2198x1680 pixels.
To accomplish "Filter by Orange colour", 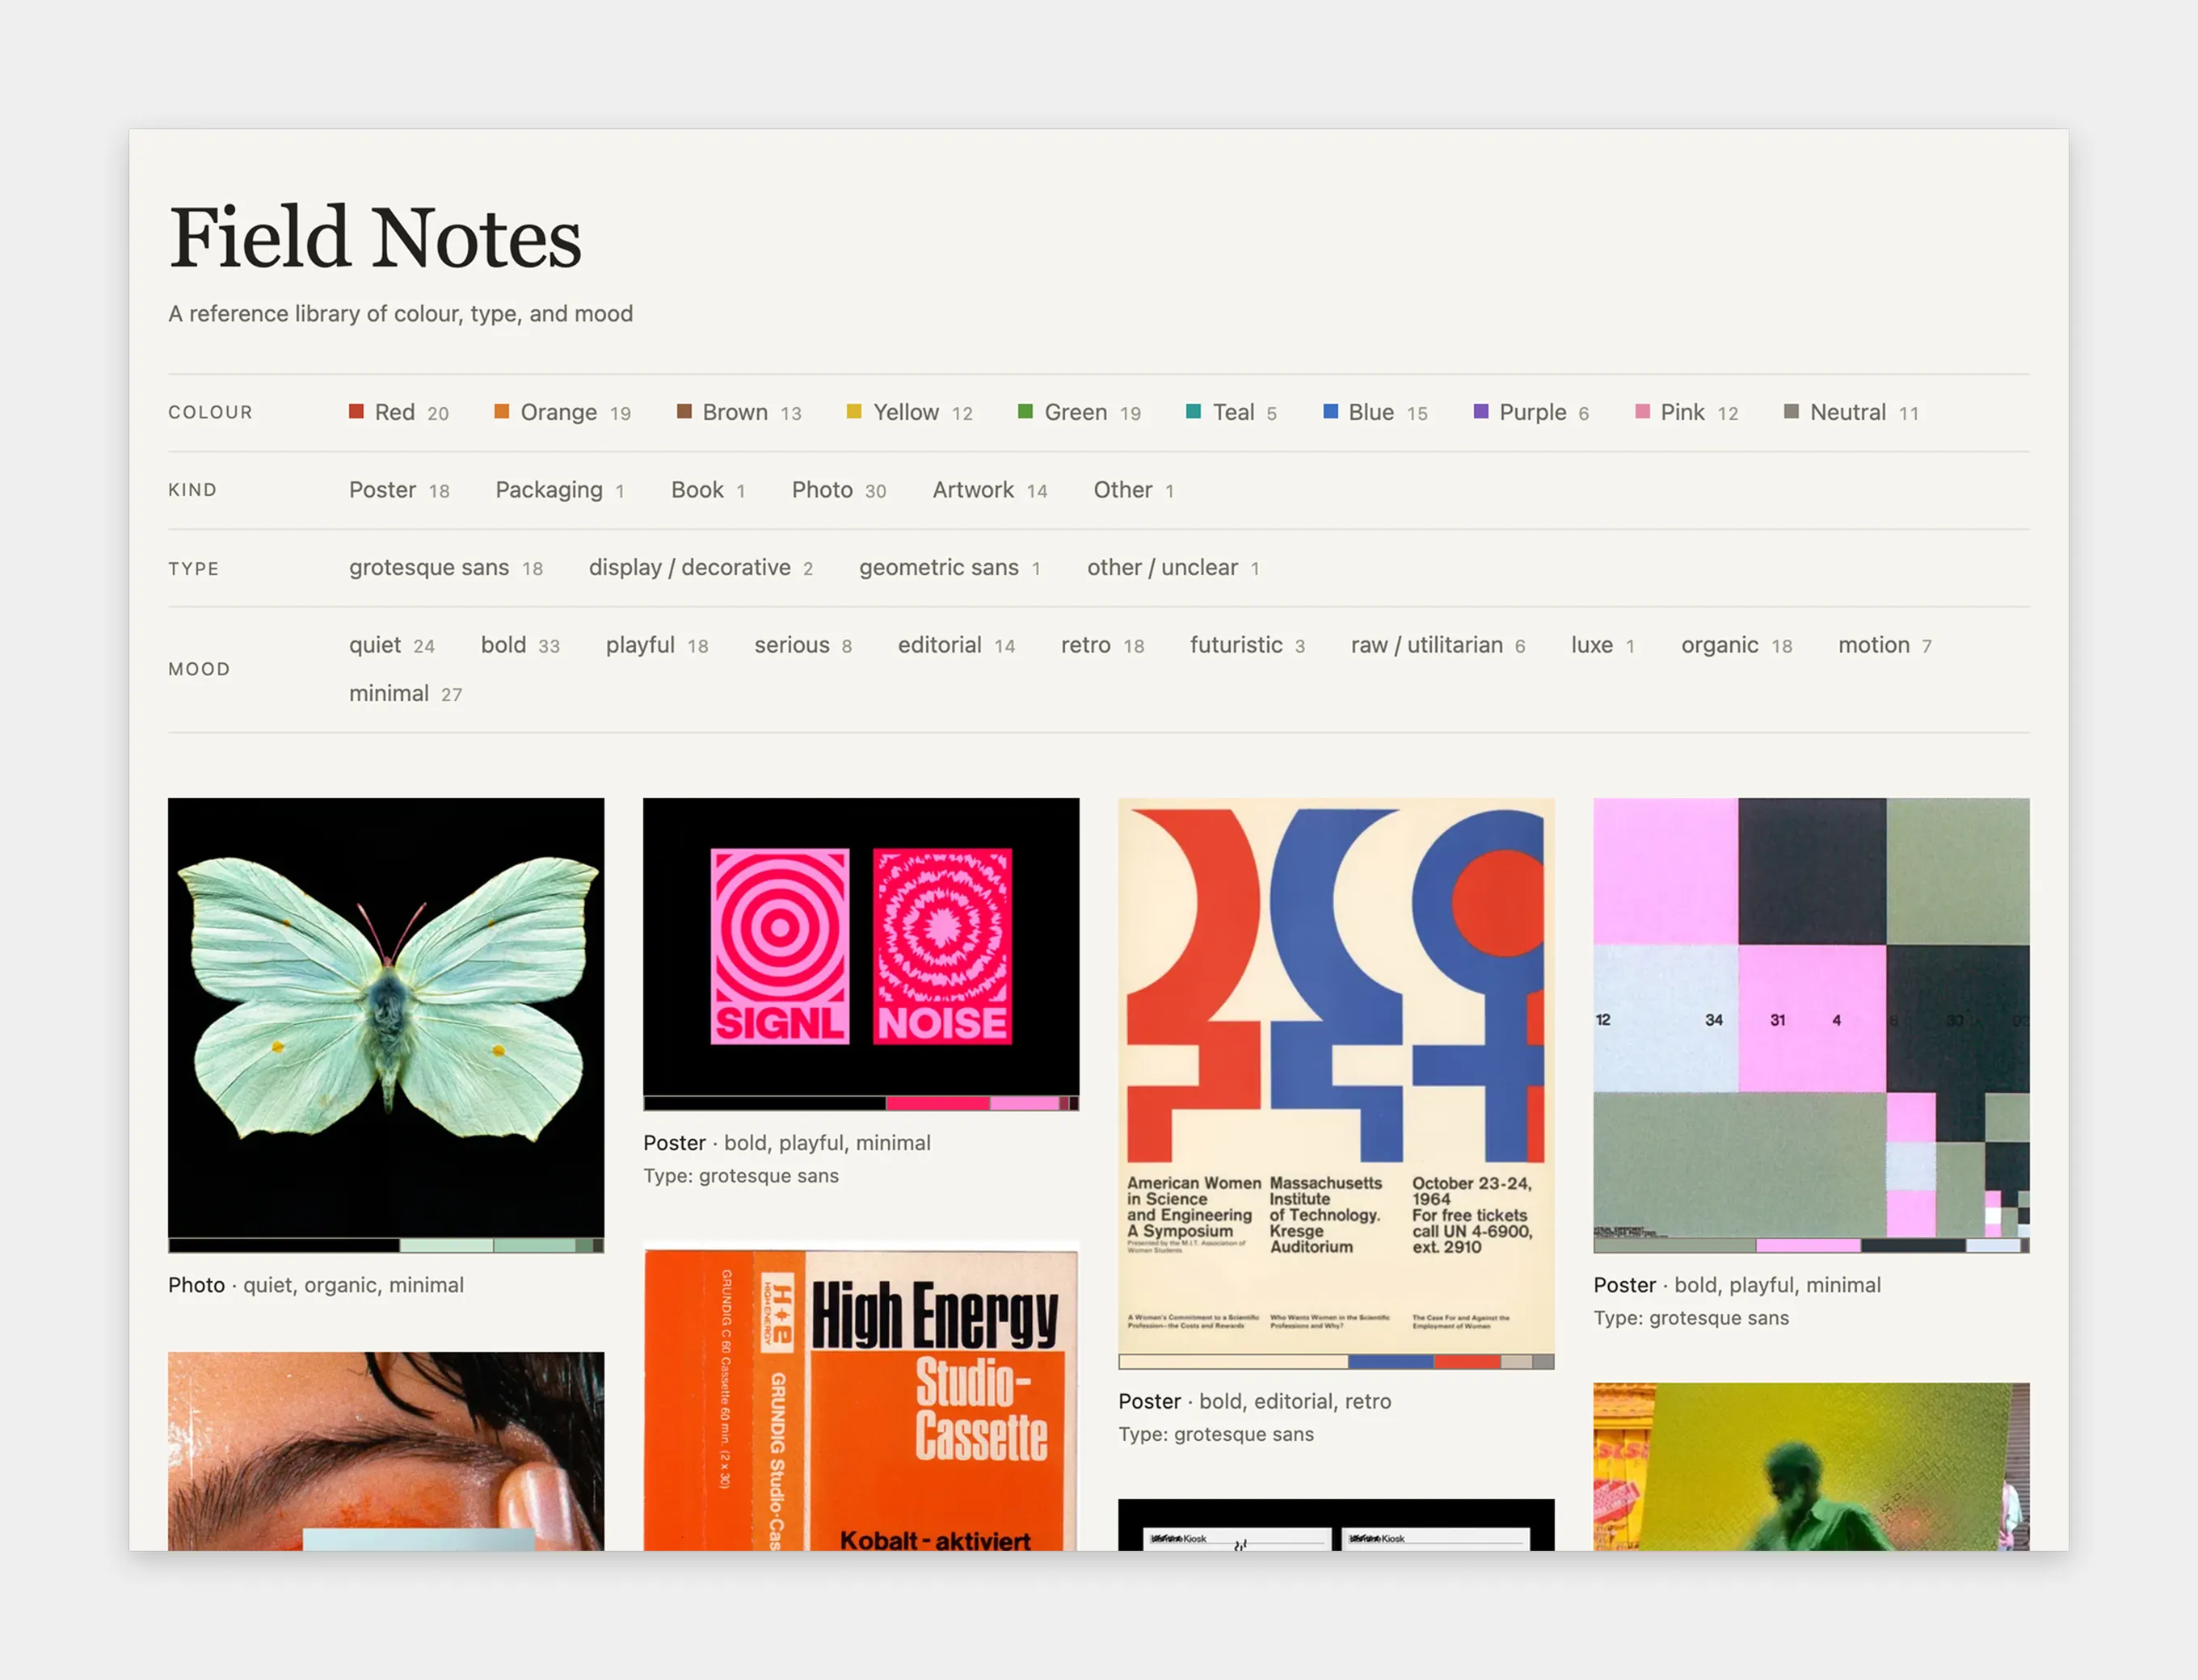I will pyautogui.click(x=562, y=412).
